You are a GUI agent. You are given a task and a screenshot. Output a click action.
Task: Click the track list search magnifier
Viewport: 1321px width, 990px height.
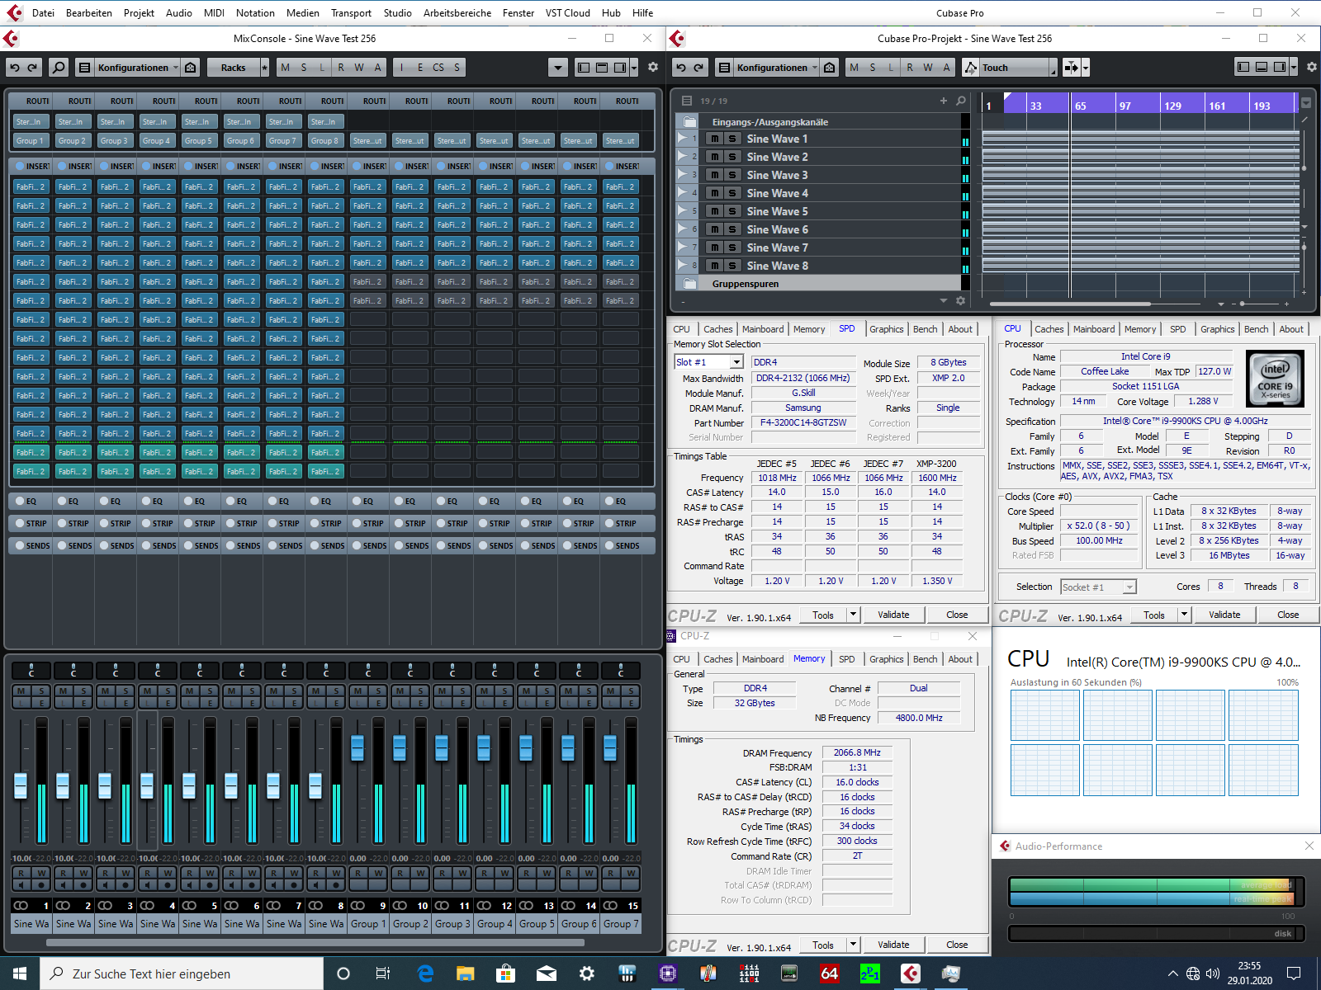click(x=961, y=101)
